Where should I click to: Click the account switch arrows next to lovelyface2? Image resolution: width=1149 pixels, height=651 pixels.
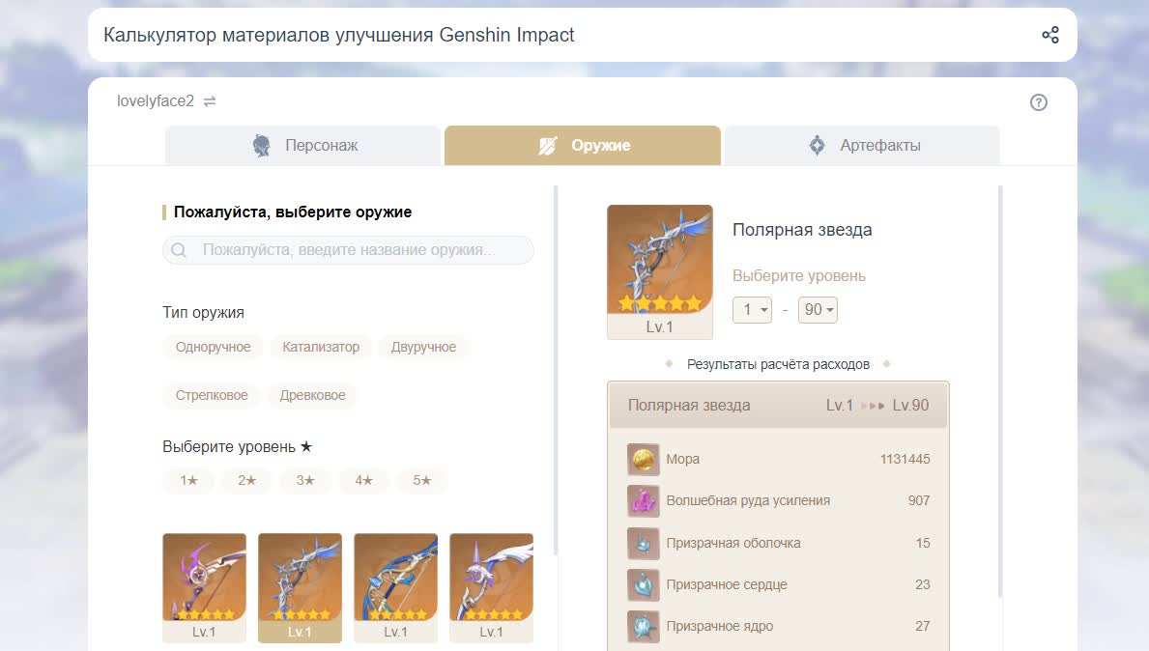pyautogui.click(x=210, y=101)
